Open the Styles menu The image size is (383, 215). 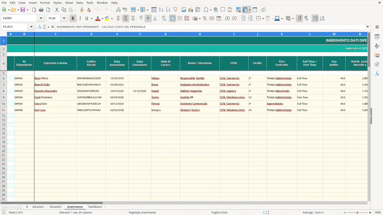(x=57, y=3)
